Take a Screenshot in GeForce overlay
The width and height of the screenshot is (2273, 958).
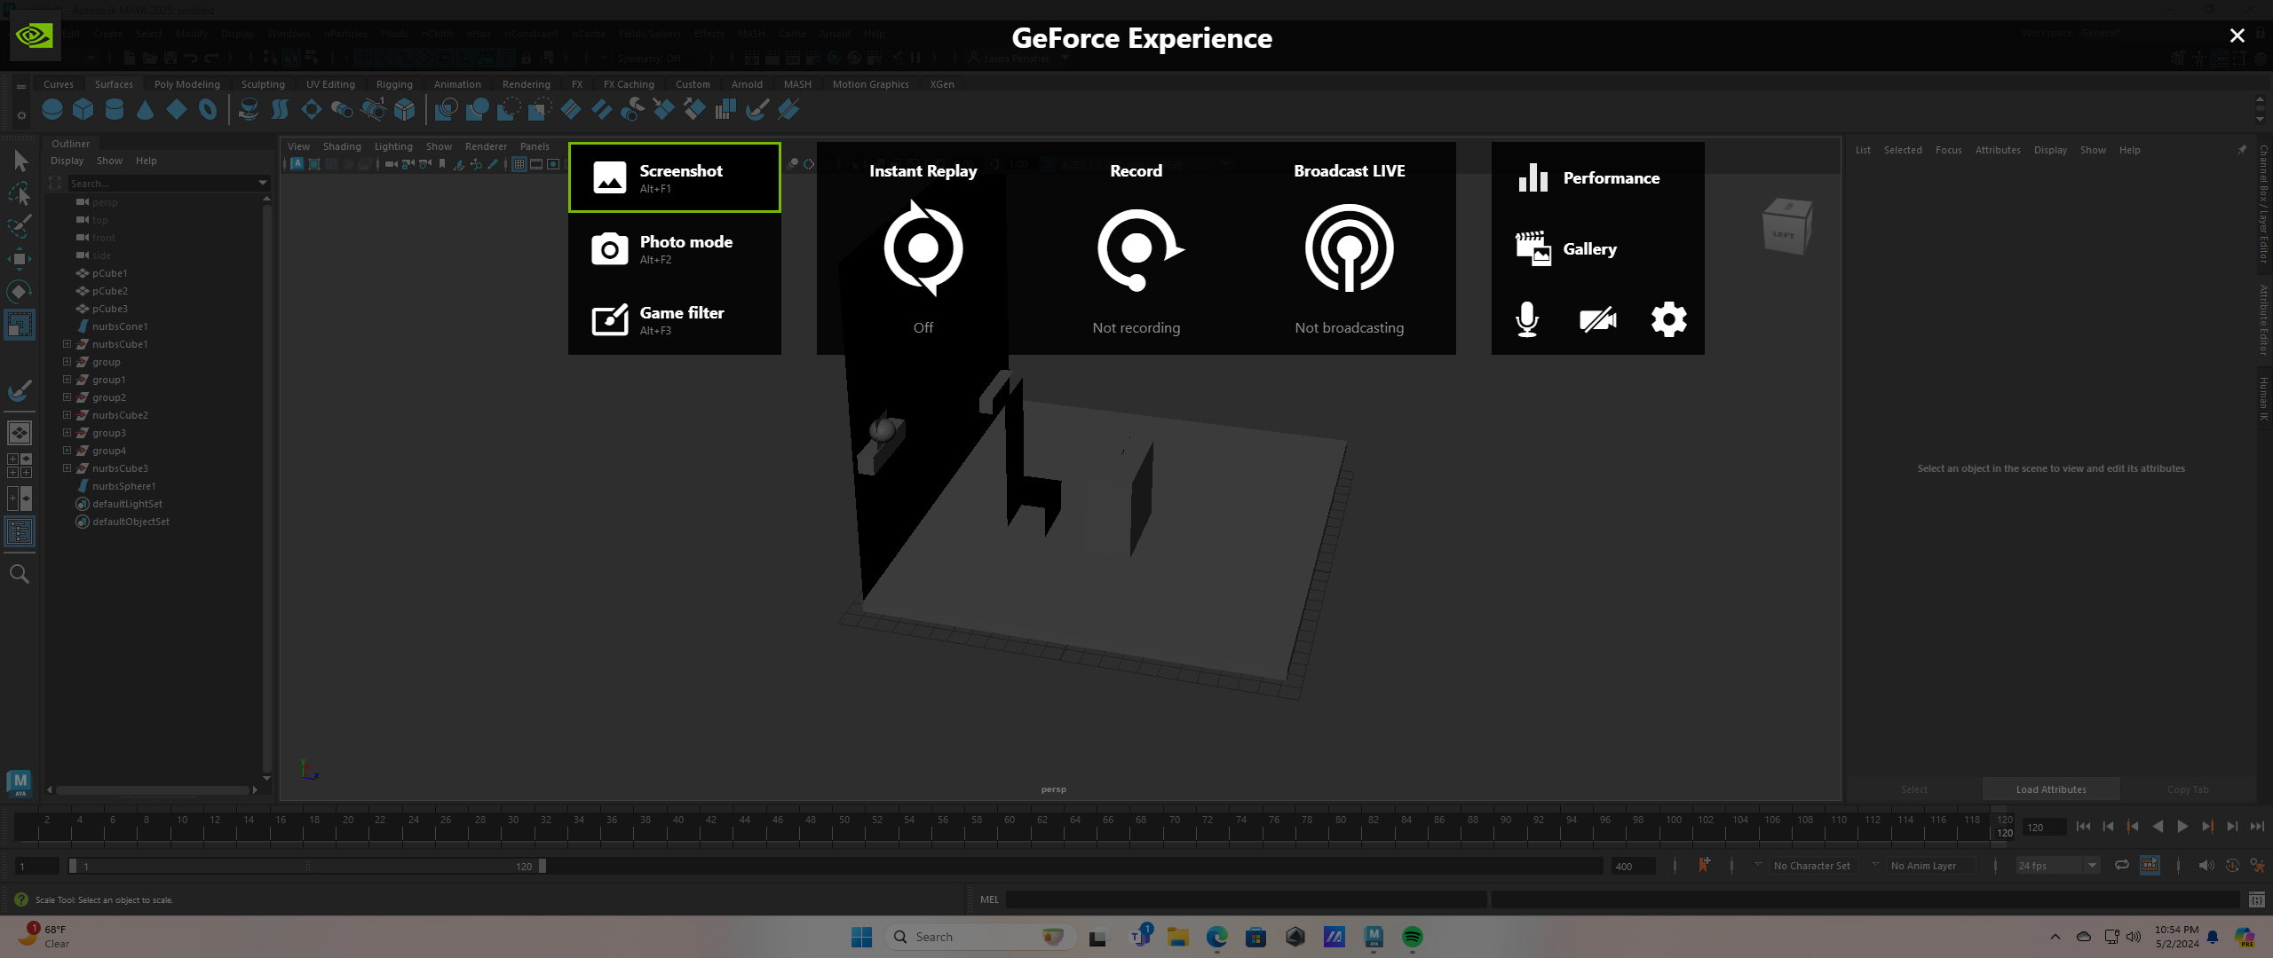click(x=675, y=177)
